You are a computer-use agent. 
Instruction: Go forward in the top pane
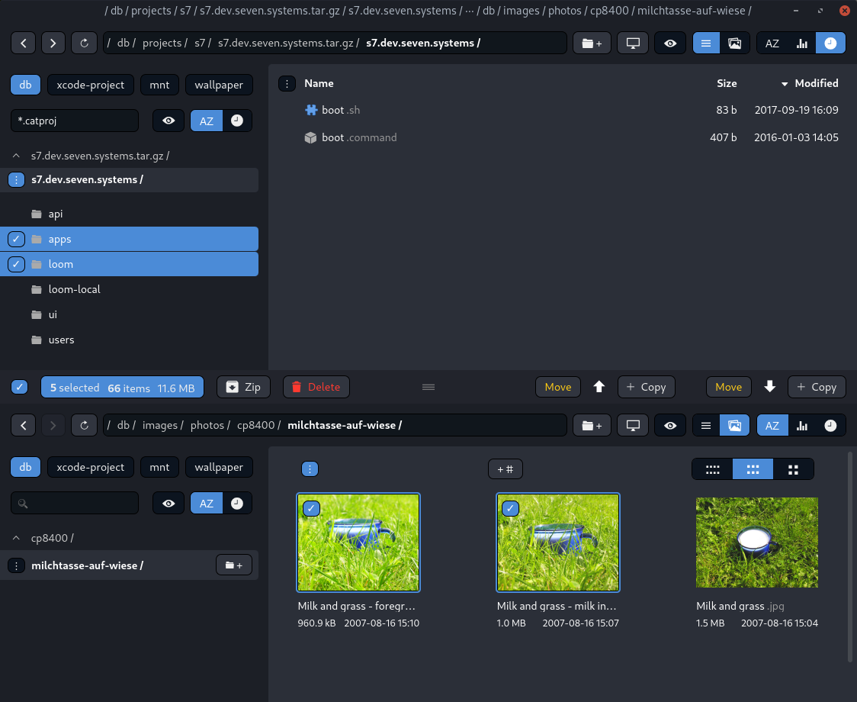click(x=53, y=43)
